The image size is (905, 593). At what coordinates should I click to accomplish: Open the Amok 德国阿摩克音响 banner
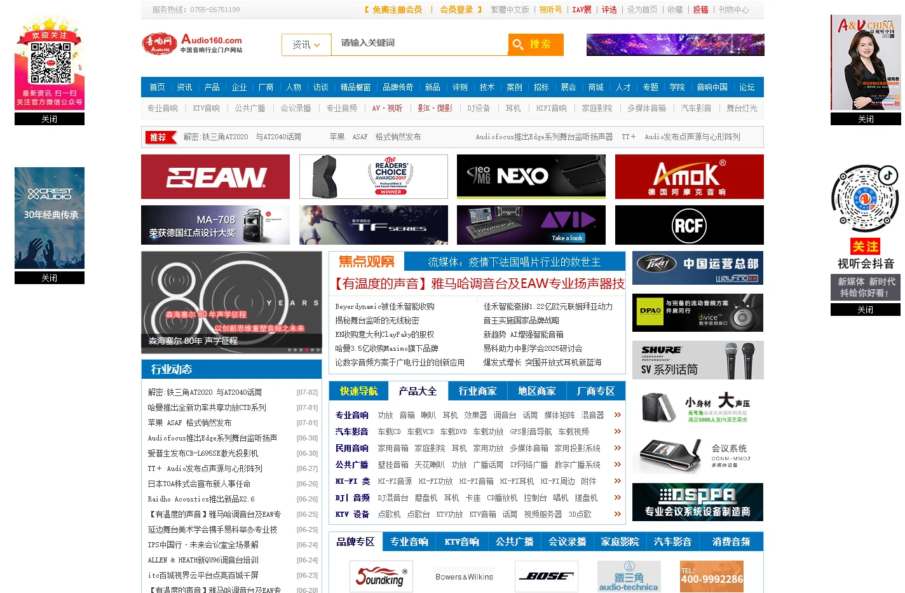(690, 177)
